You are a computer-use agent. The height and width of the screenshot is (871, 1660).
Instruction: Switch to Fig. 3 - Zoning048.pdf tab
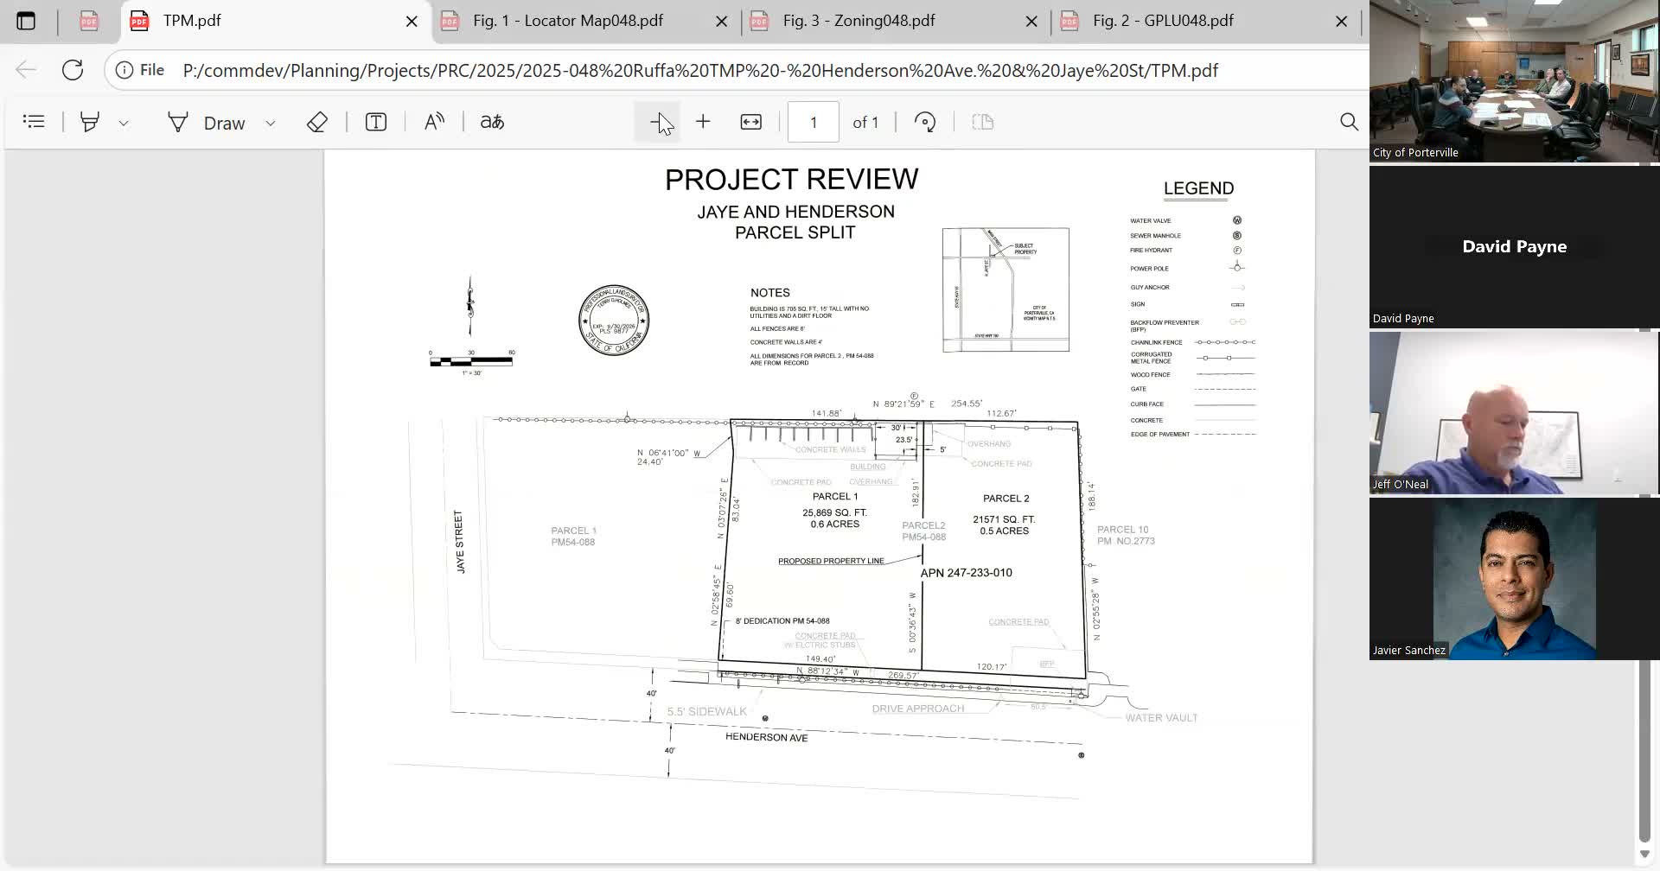859,21
